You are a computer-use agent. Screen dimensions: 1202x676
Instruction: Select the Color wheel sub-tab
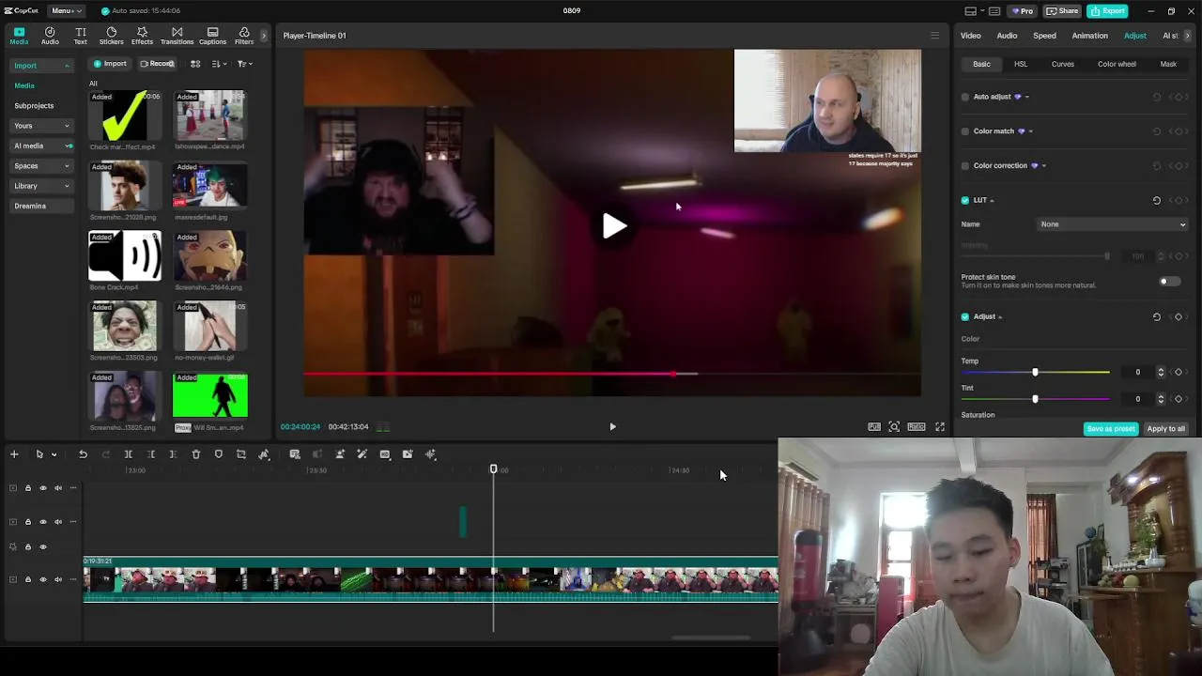pos(1117,64)
